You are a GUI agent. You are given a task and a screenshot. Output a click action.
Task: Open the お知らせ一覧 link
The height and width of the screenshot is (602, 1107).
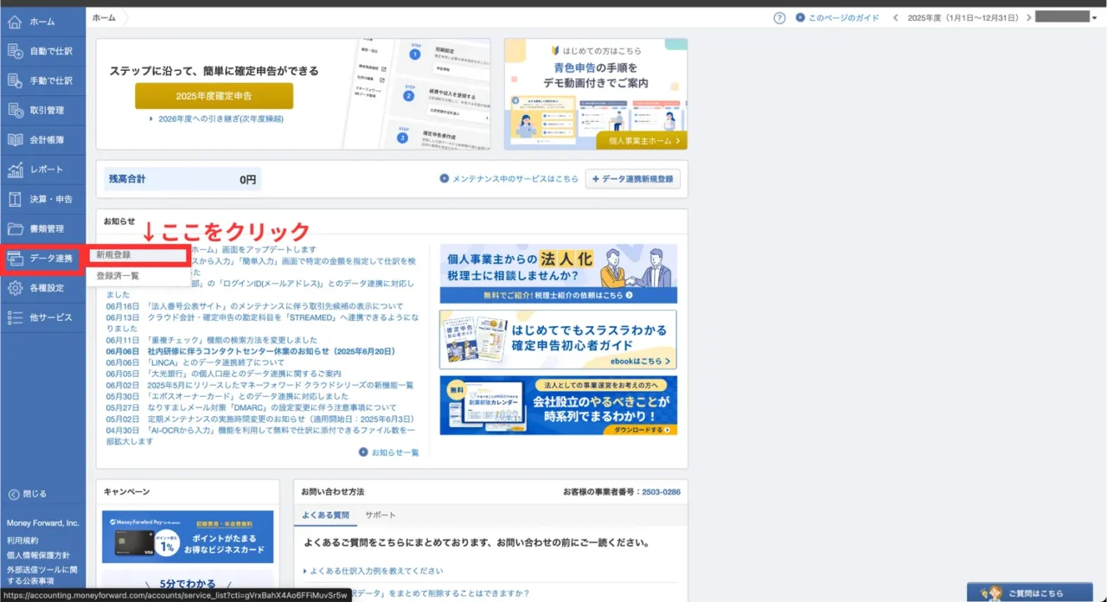point(389,452)
